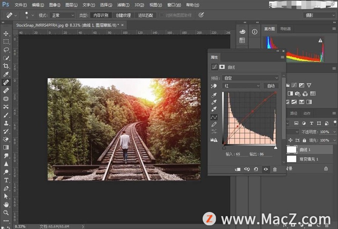
Task: Open the 预设 自定 preset dropdown
Action: pos(251,78)
